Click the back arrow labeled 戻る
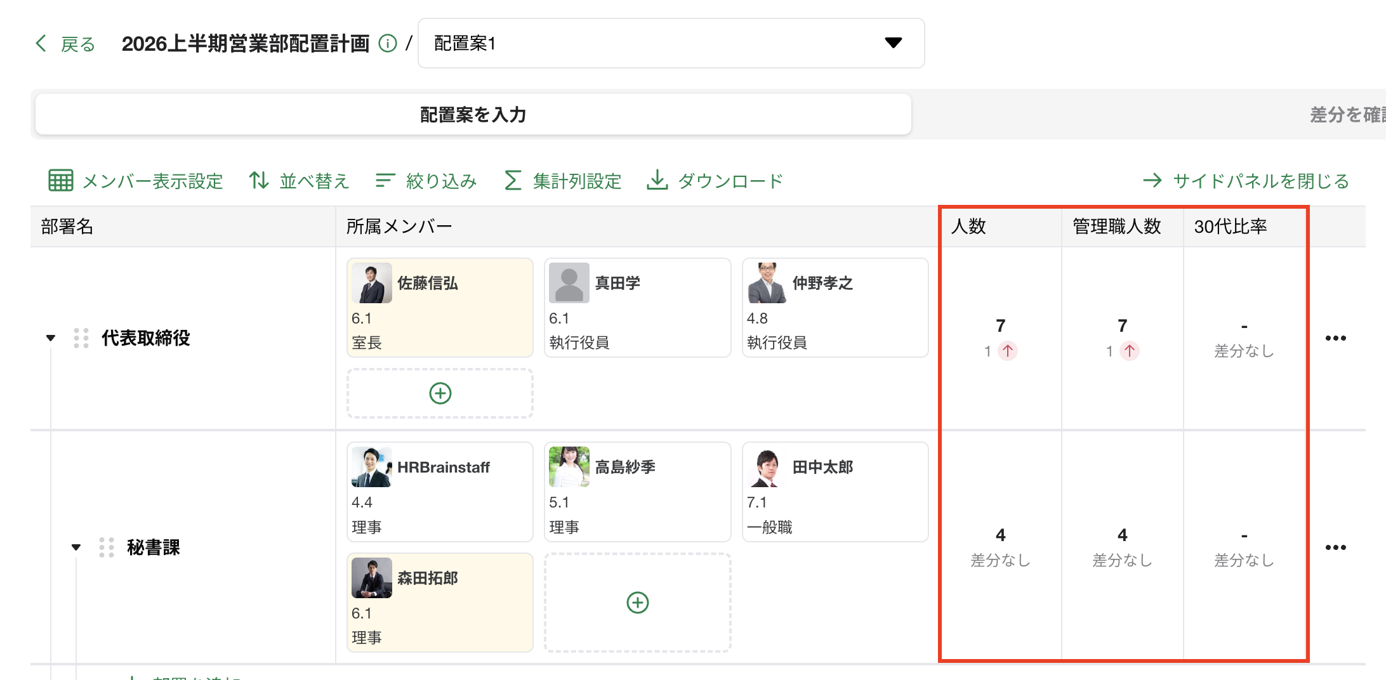The image size is (1386, 680). coord(65,44)
